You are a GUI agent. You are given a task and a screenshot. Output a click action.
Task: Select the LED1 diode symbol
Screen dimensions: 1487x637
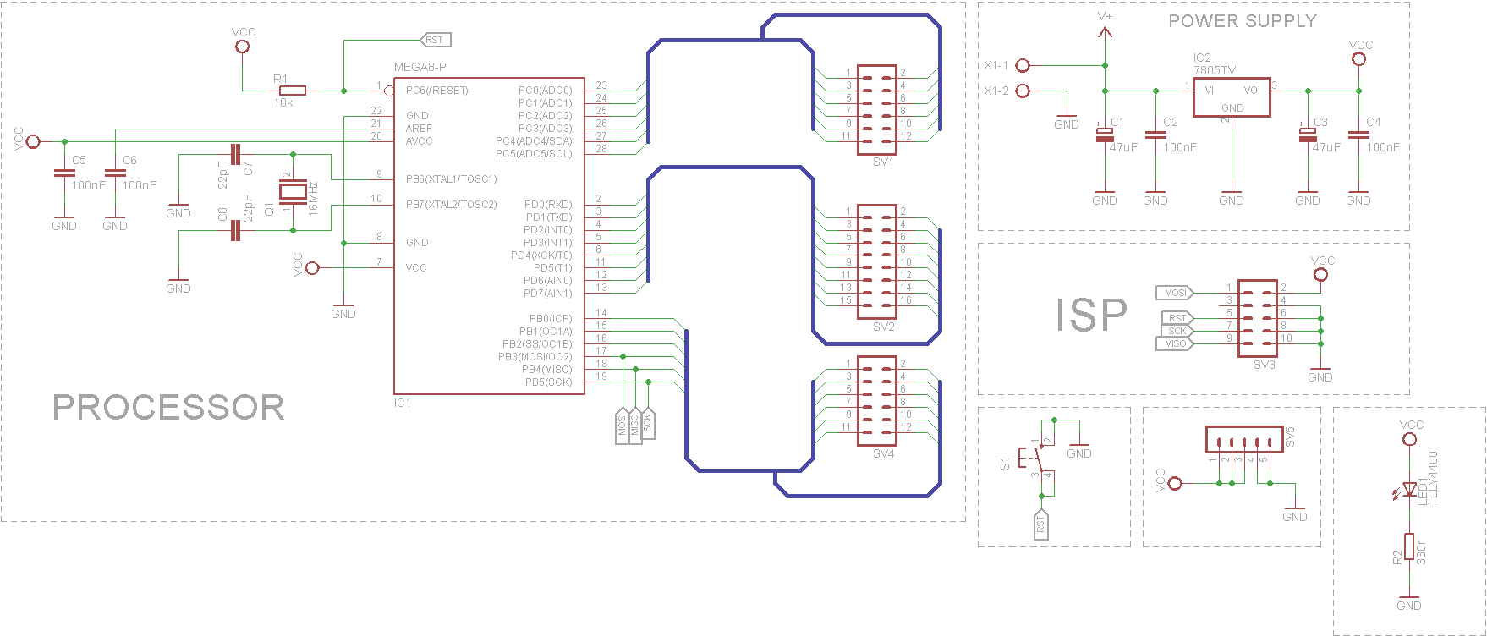[x=1409, y=489]
